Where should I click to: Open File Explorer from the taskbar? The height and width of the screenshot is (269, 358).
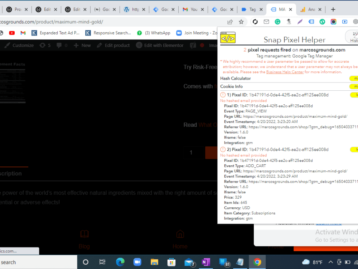(154, 262)
